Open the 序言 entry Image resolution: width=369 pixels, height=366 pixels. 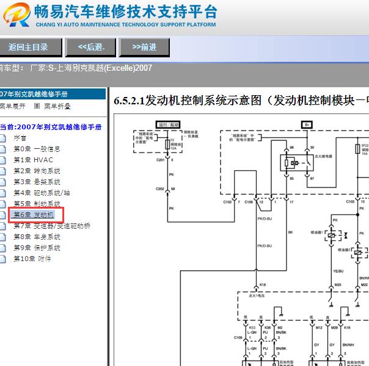tap(20, 138)
